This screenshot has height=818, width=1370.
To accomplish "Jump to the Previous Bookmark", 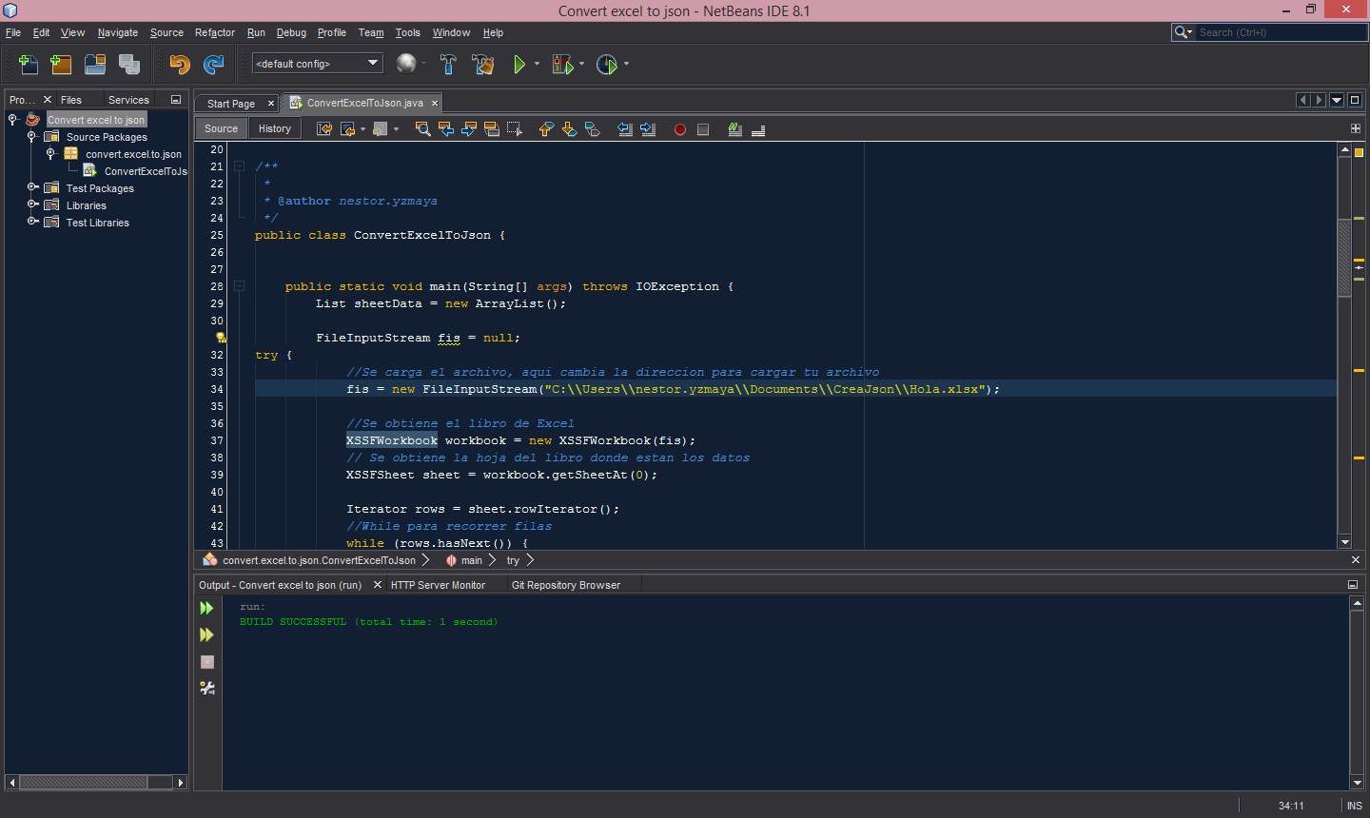I will (x=546, y=129).
